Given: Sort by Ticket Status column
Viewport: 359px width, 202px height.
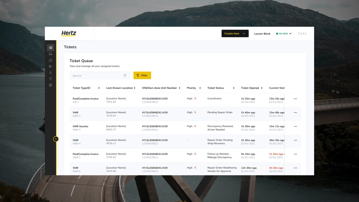Looking at the screenshot, I should [233, 88].
